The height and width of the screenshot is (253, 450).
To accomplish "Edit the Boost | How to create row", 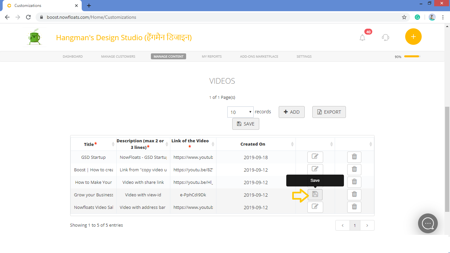I will tap(315, 170).
